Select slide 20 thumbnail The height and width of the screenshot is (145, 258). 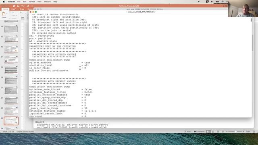[11, 90]
